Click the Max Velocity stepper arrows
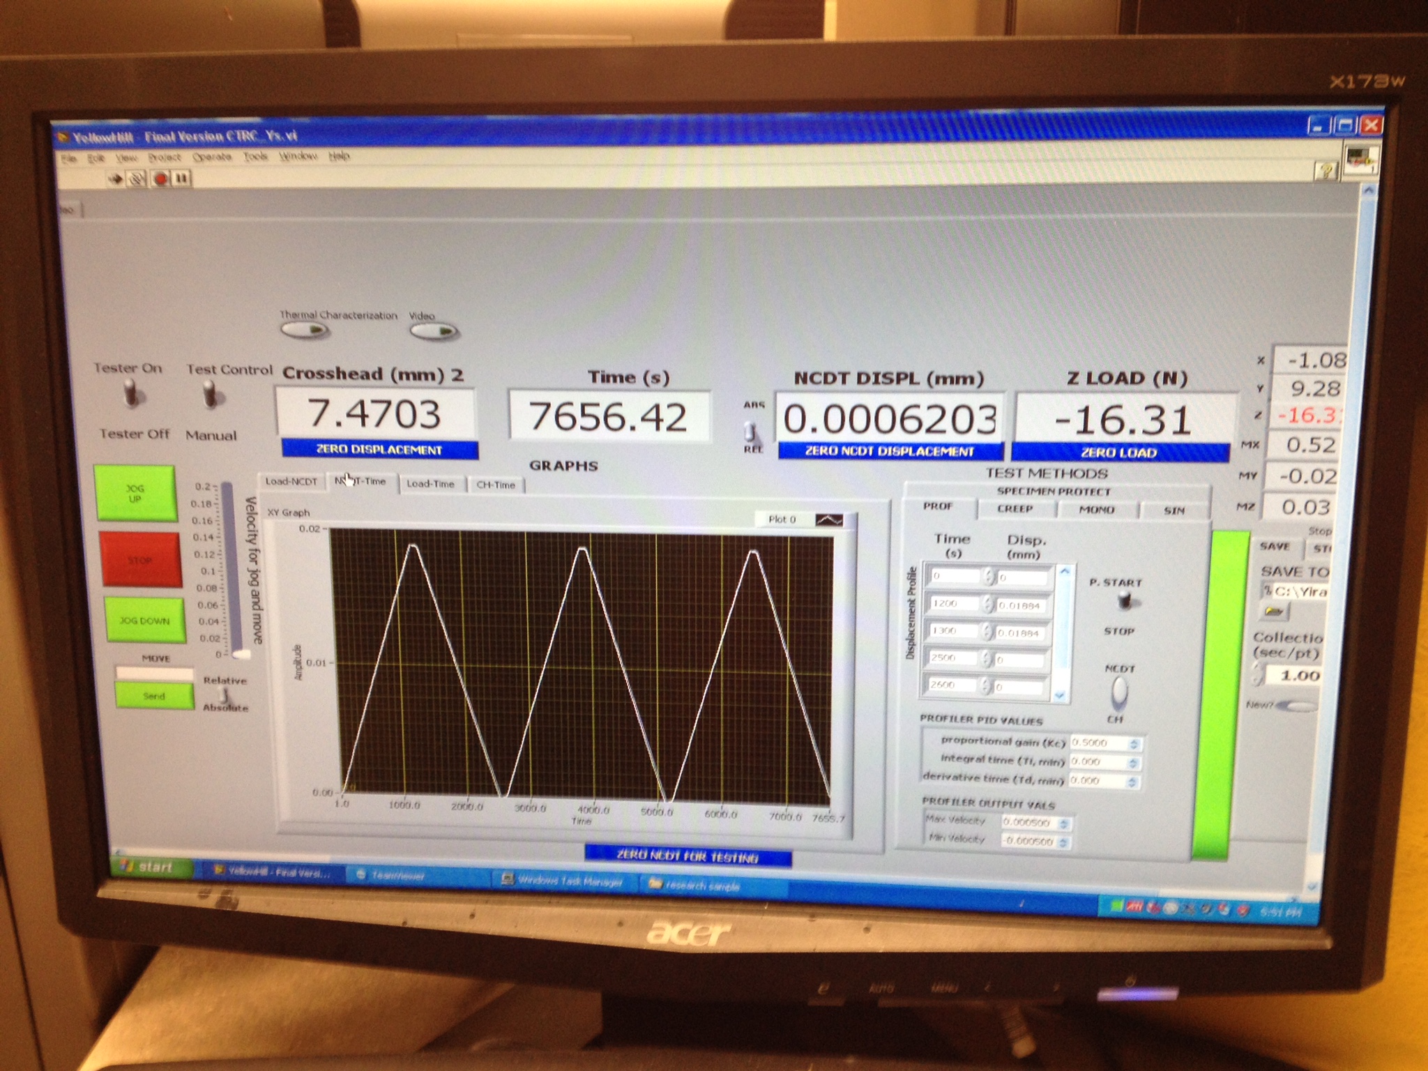 pos(1064,824)
